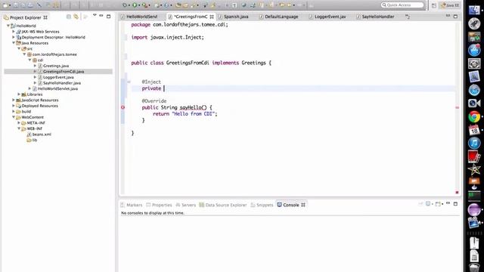Click the Save toolbar icon

(x=15, y=5)
